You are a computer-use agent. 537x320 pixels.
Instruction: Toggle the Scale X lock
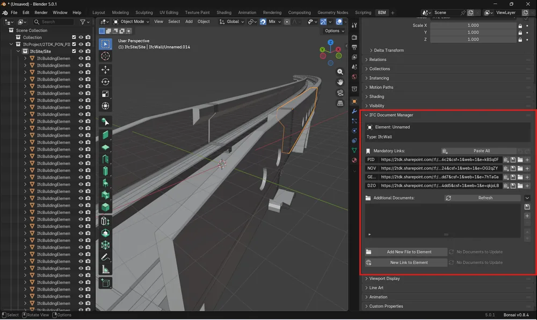point(520,26)
